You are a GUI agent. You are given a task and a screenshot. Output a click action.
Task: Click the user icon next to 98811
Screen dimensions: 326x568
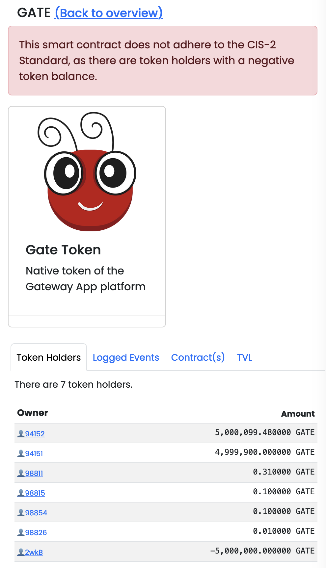click(21, 473)
